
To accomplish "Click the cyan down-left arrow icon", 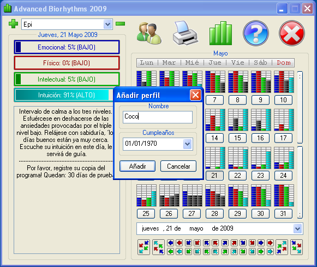I will pos(198,251).
